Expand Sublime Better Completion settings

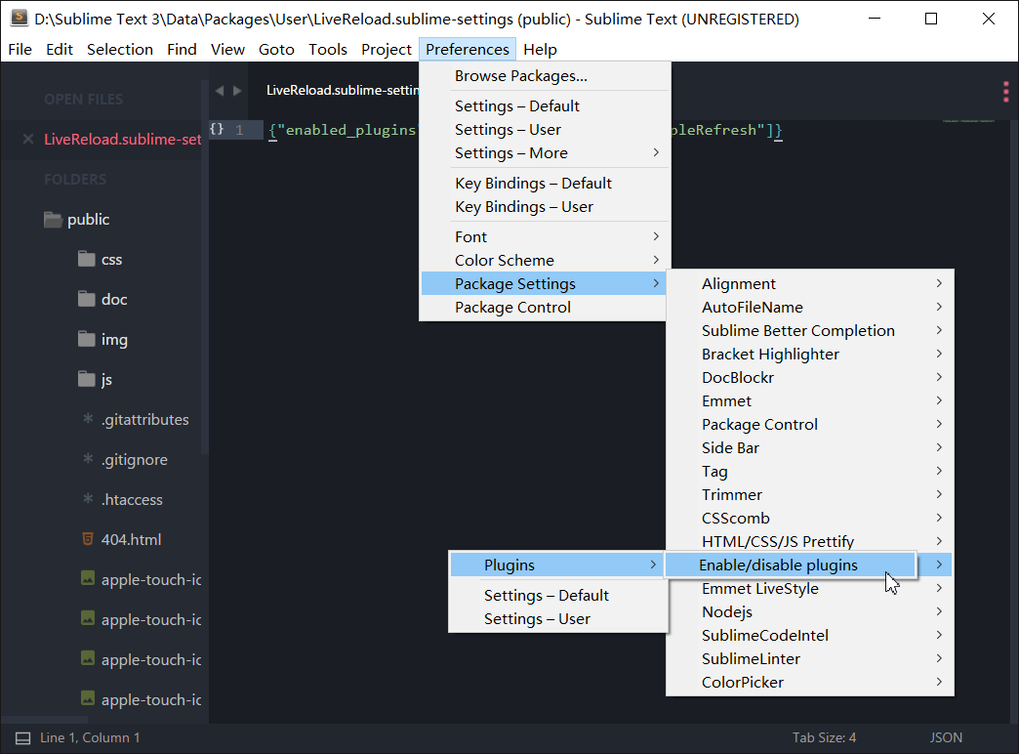810,330
